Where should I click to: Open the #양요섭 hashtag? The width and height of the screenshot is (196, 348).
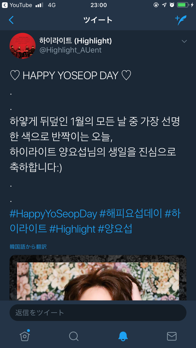point(115,229)
